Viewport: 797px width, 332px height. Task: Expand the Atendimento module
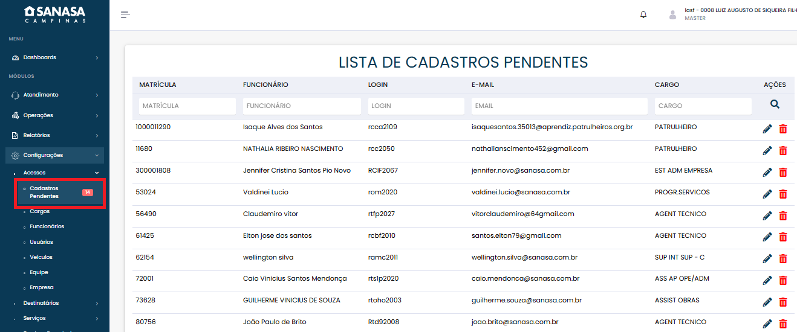(x=54, y=95)
